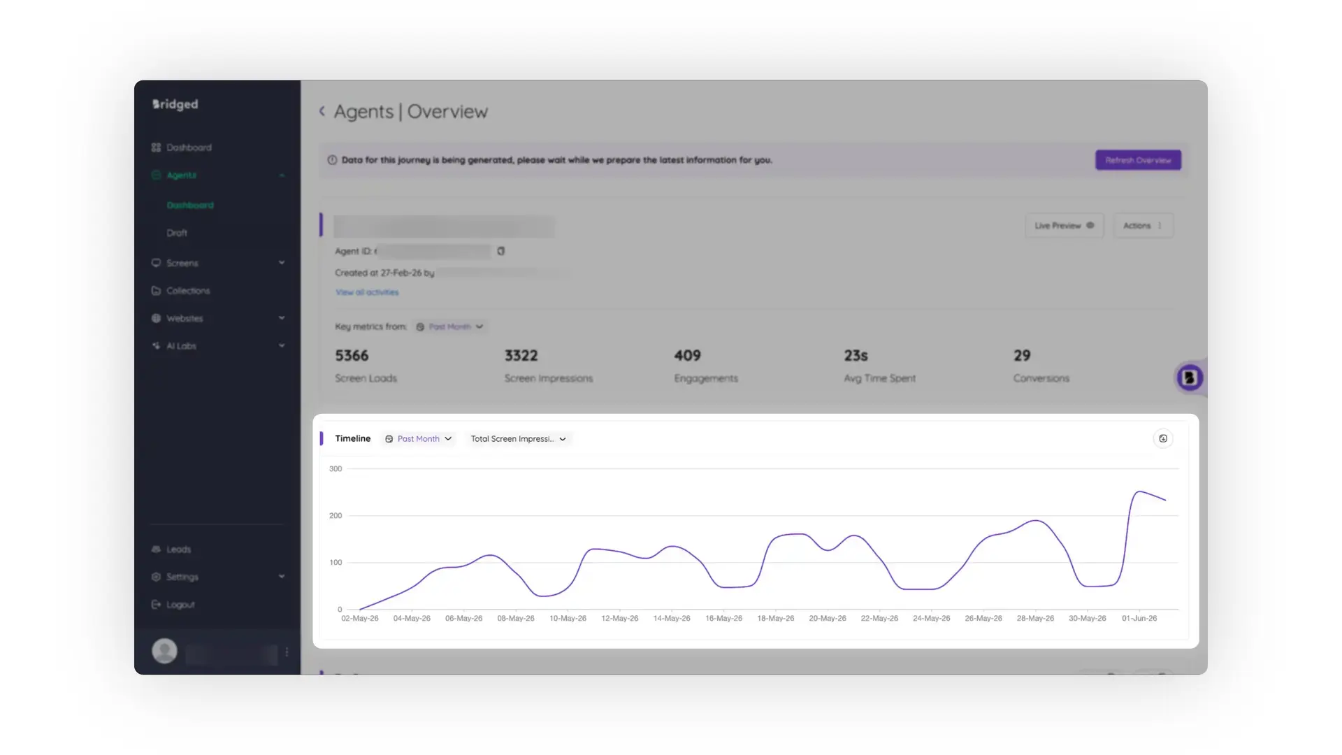1342x755 pixels.
Task: Click the AI Labs sparkle icon
Action: tap(156, 346)
